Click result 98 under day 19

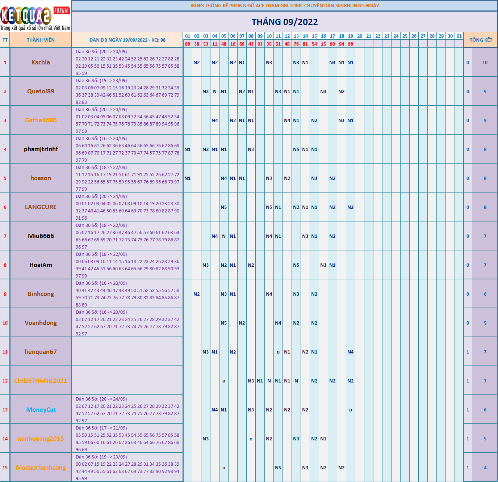coord(350,44)
